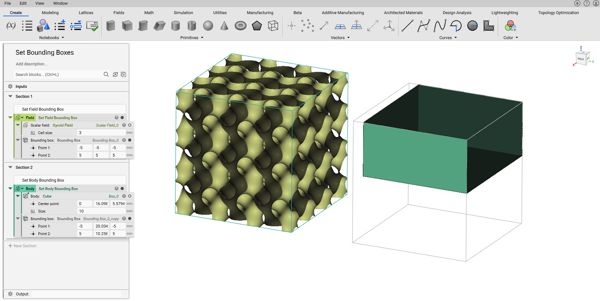600x301 pixels.
Task: Open the Window menu
Action: (60, 3)
